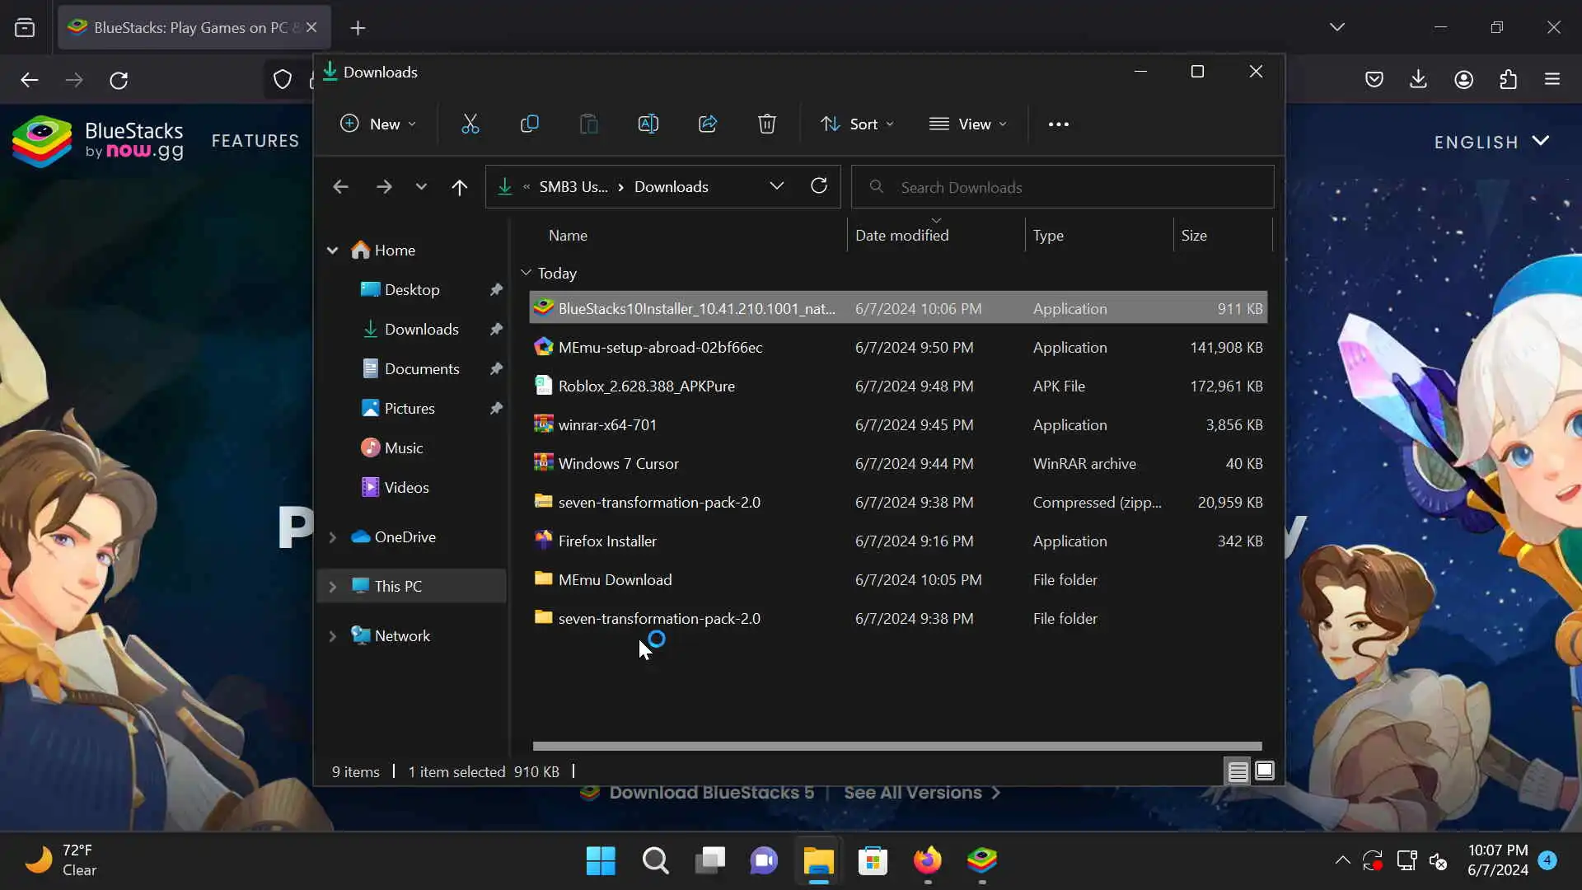Switch to large thumbnails view toggle

click(1264, 771)
